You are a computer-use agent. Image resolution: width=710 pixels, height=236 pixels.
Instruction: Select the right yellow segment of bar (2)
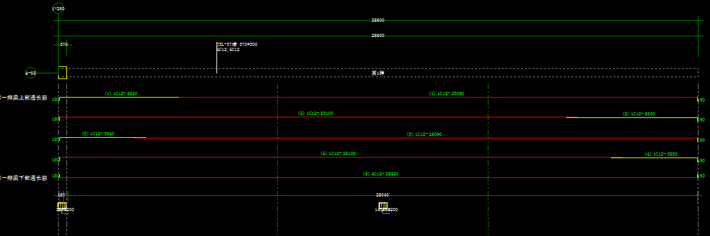point(632,117)
